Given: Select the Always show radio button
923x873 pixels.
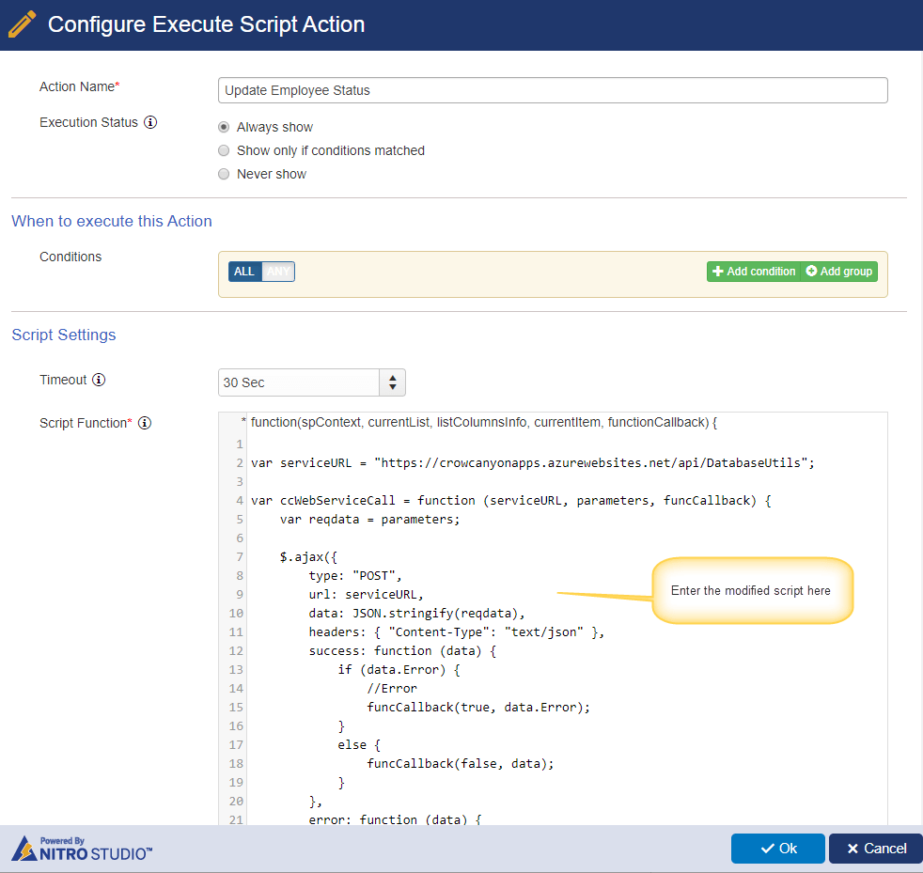Looking at the screenshot, I should tap(224, 127).
